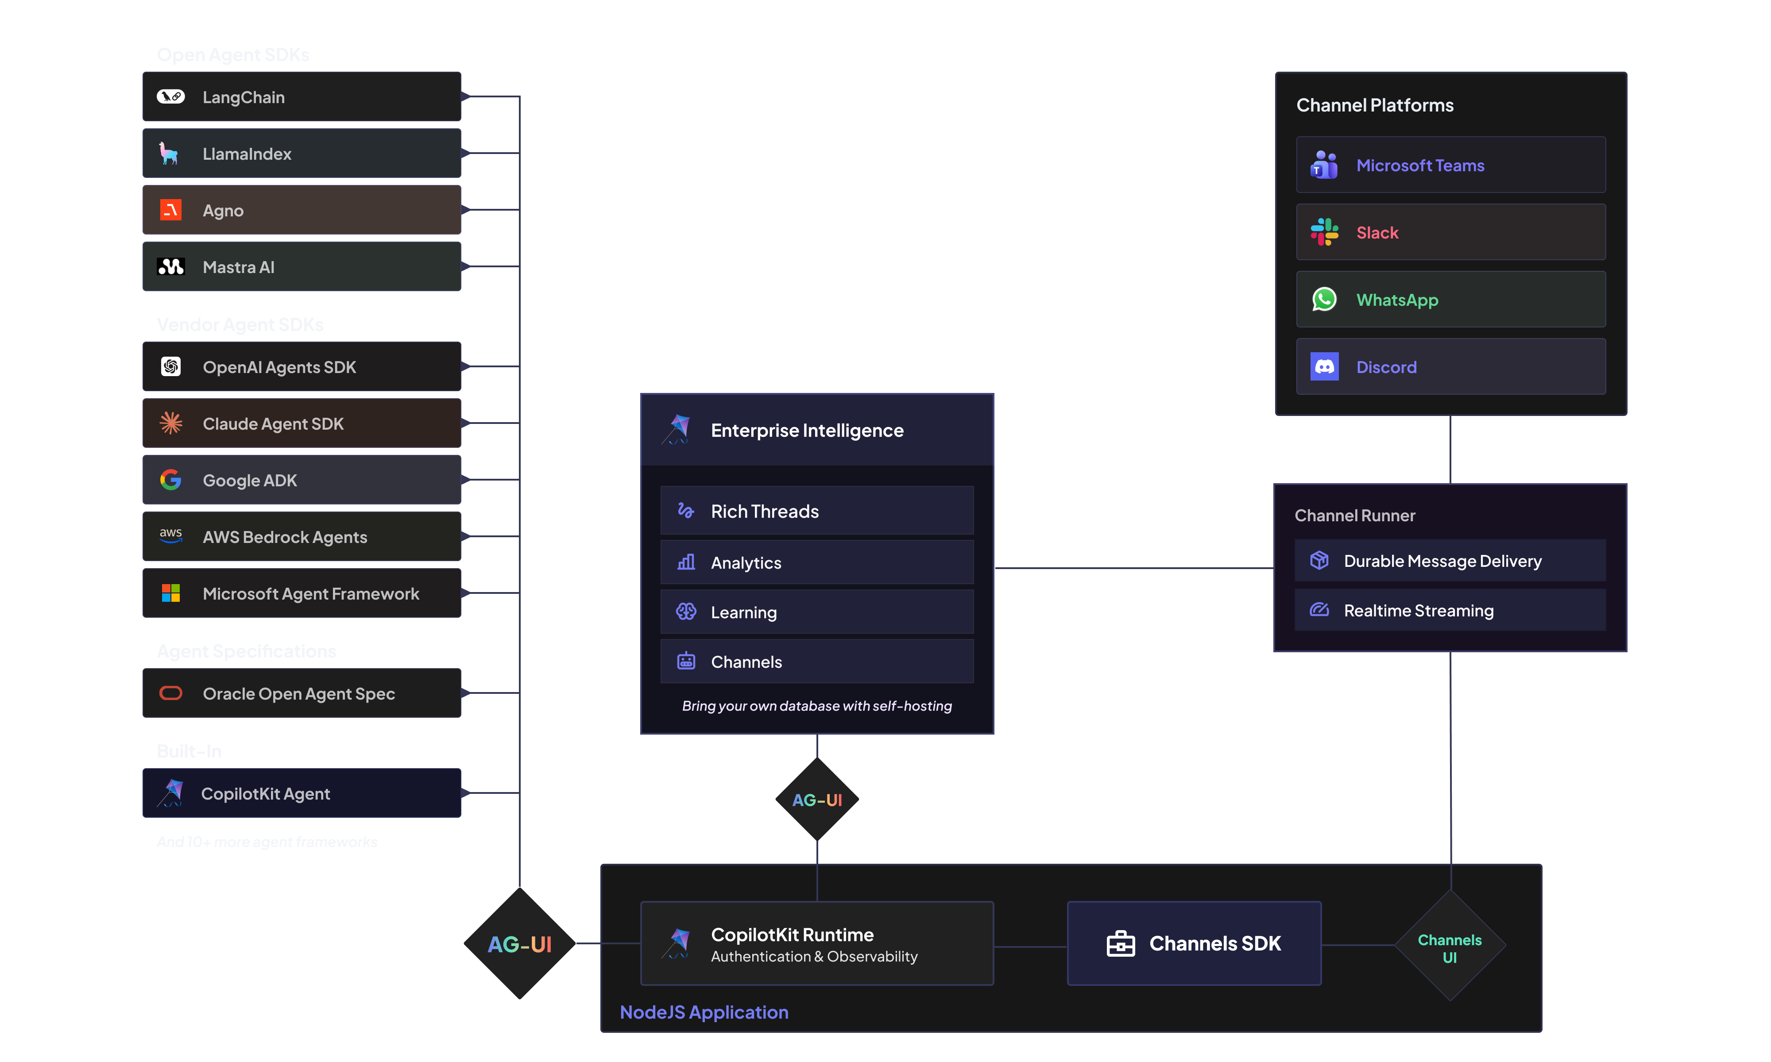Select the red Agno logo
The height and width of the screenshot is (1062, 1771).
coord(170,210)
